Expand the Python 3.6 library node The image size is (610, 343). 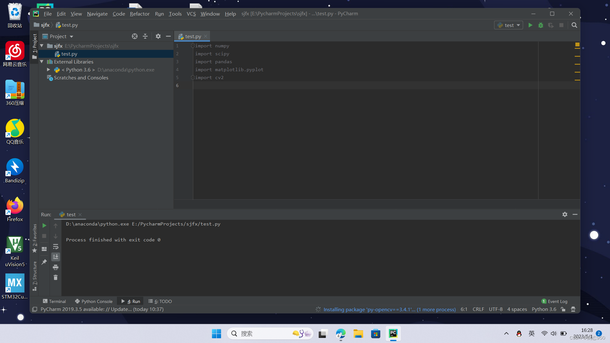tap(49, 70)
